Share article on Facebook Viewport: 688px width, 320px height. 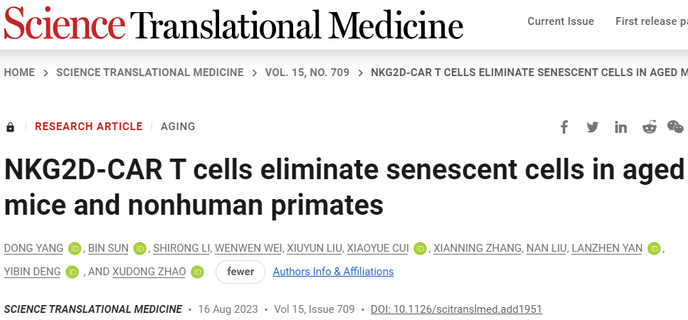(x=564, y=127)
